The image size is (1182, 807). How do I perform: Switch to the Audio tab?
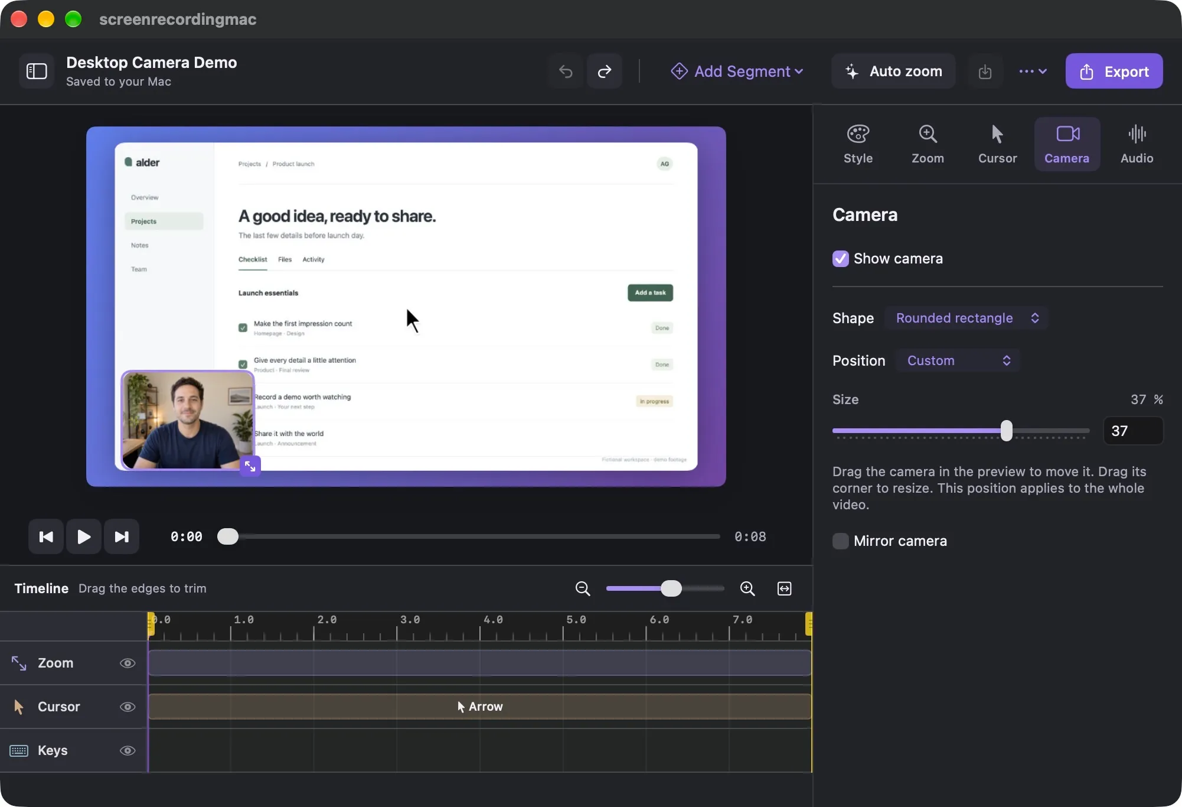pyautogui.click(x=1137, y=144)
